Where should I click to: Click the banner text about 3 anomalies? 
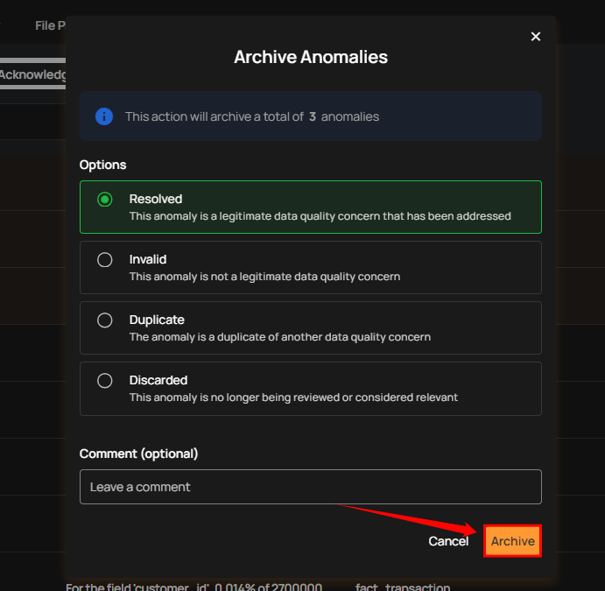252,116
